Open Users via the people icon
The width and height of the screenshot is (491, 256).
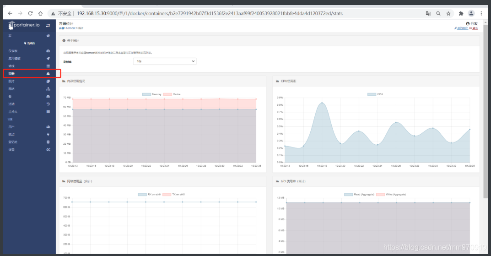pyautogui.click(x=48, y=127)
